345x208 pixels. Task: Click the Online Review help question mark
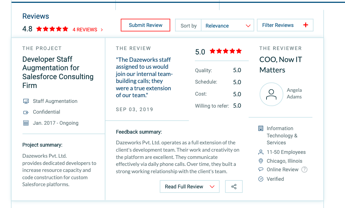(304, 169)
